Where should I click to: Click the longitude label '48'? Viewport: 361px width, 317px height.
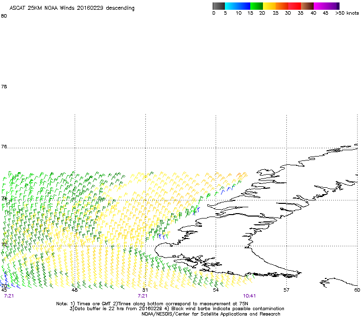pyautogui.click(x=75, y=290)
